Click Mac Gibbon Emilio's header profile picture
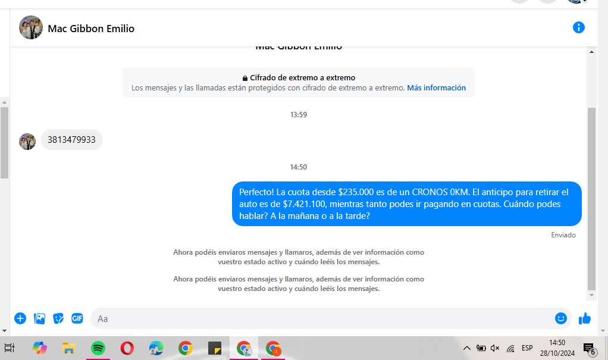Viewport: 608px width, 360px height. 31,27
